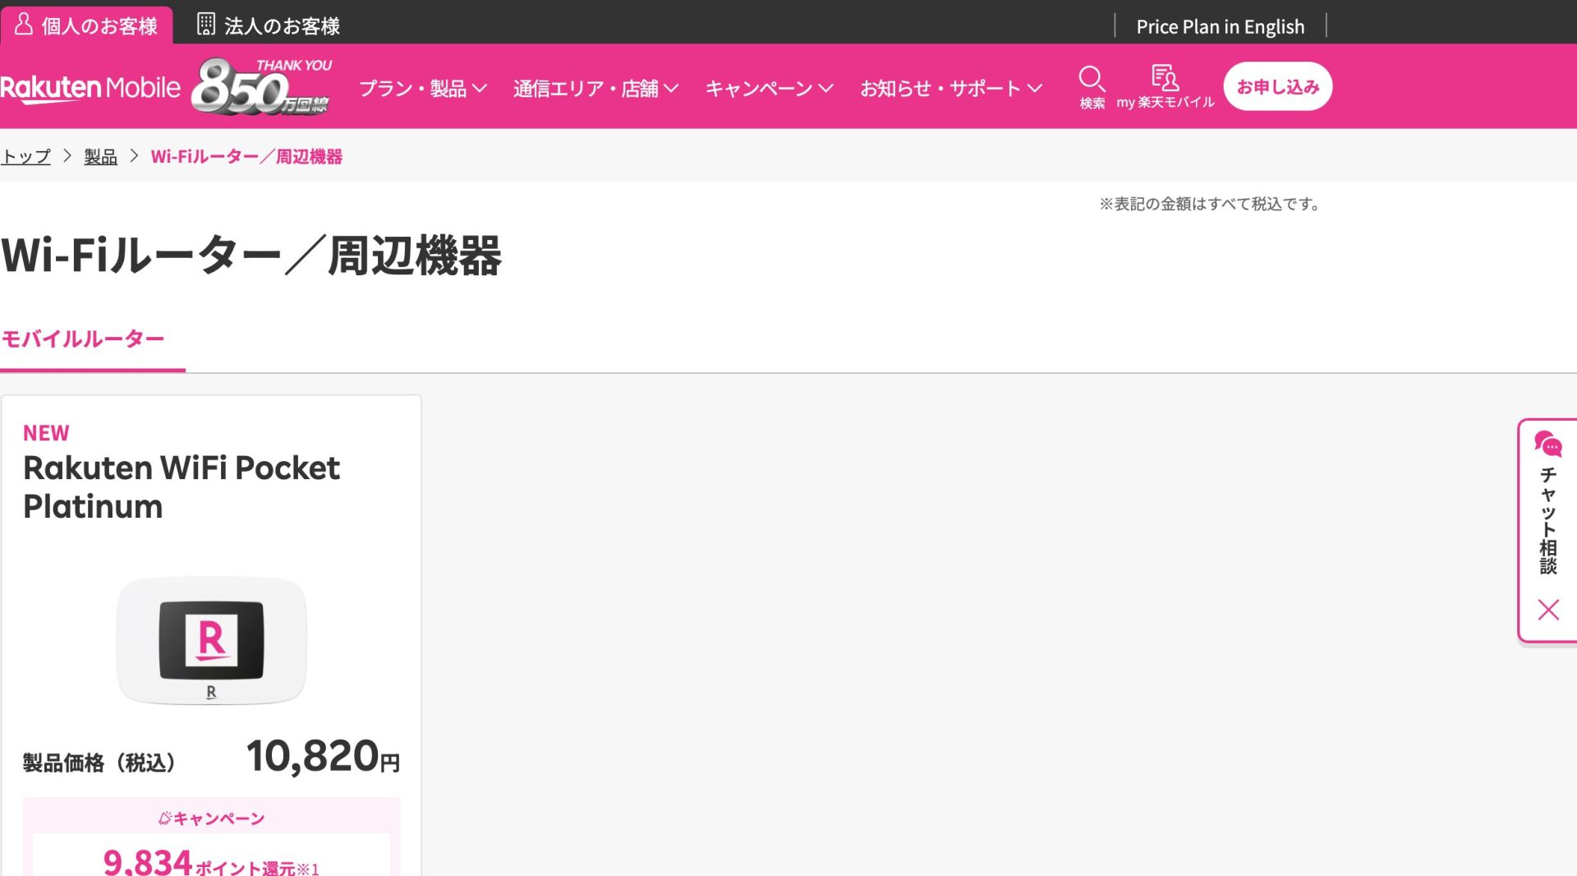Open the Rakuten WiFi Pocket Platinum title

coord(182,486)
